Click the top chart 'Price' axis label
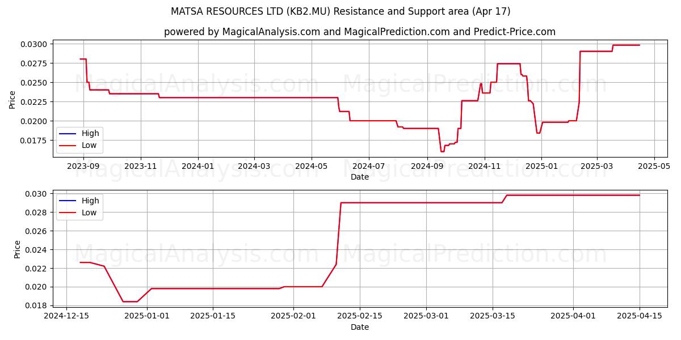681x340 pixels. (x=12, y=99)
